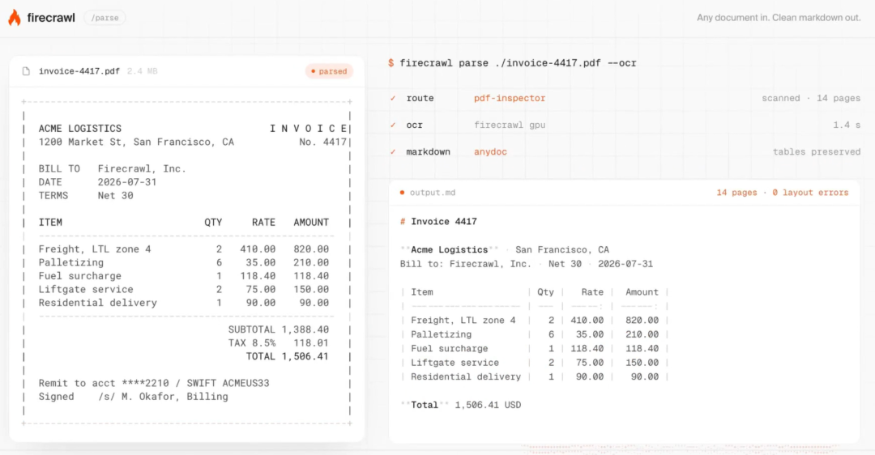Click Residential delivery in output table
Viewport: 875px width, 455px height.
pos(465,377)
